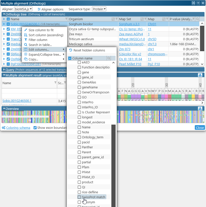This screenshot has height=207, width=206.
Task: Click filter icon in alignment result Name column
Action: (x=55, y=83)
